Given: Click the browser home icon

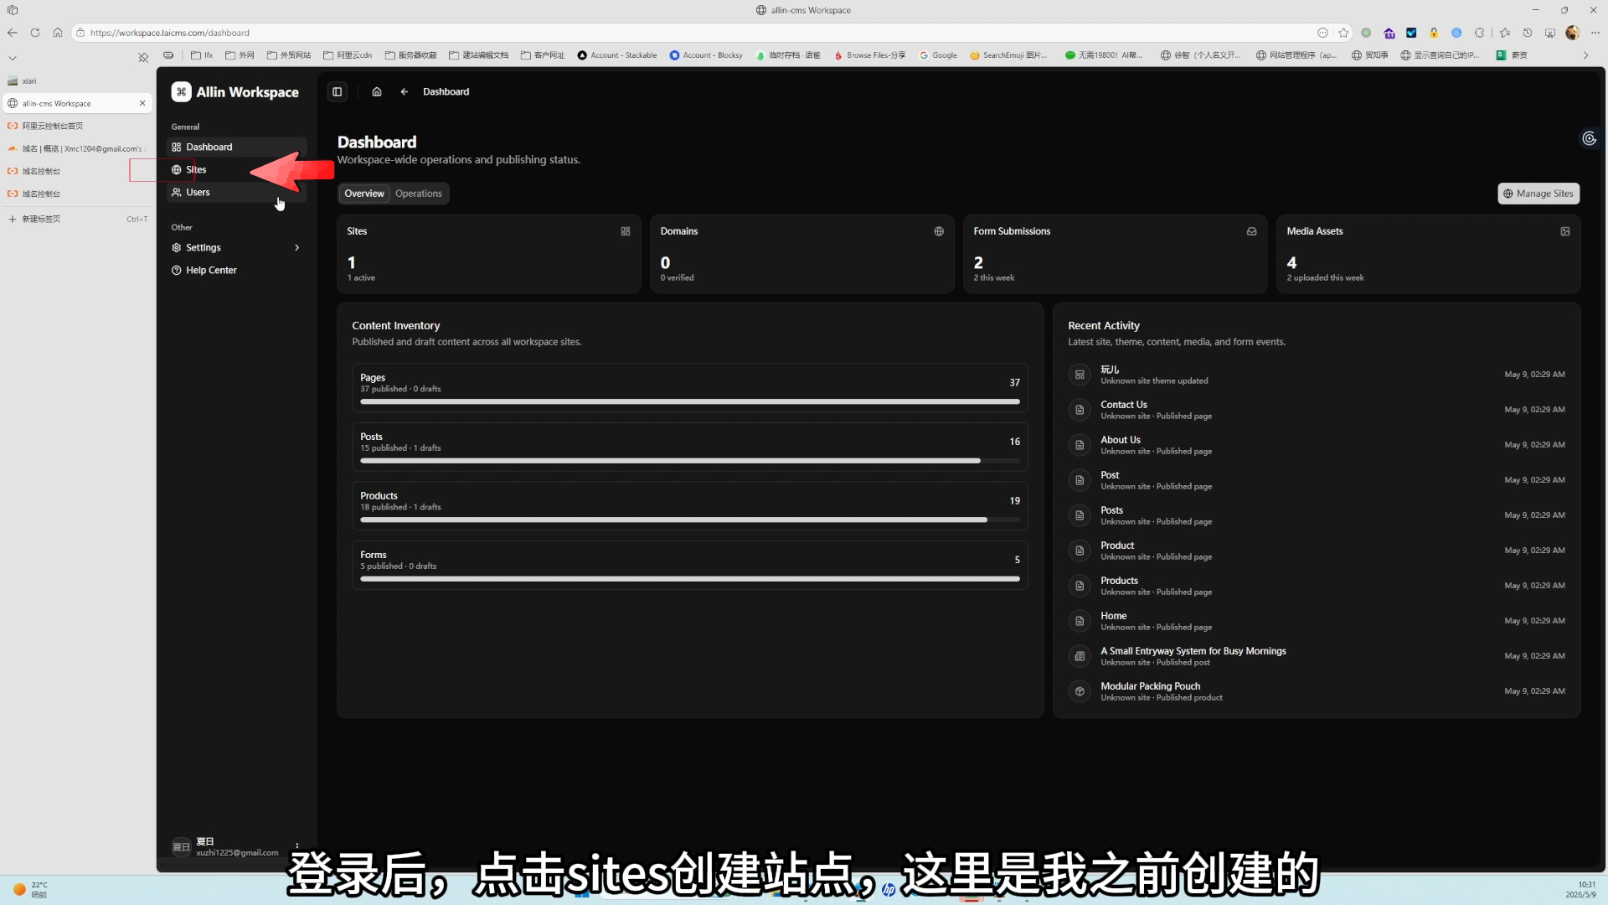Looking at the screenshot, I should tap(58, 33).
